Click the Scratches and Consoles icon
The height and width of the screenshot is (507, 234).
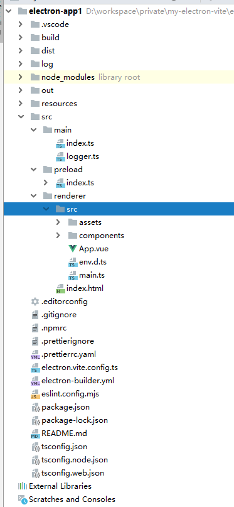[23, 499]
